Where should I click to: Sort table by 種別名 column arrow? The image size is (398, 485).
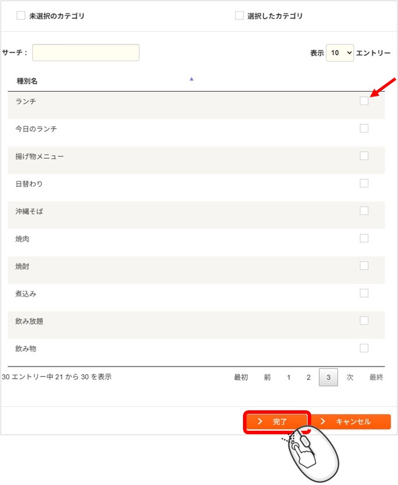pos(191,79)
